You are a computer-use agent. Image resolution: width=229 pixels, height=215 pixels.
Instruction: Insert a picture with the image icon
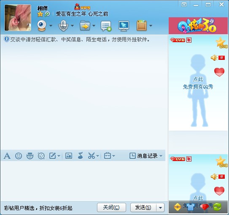pyautogui.click(x=69, y=156)
